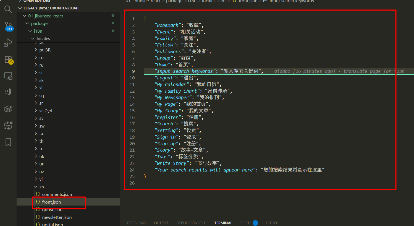Expand the sr-Cyrl locale folder
This screenshot has width=414, height=226.
pos(46,111)
